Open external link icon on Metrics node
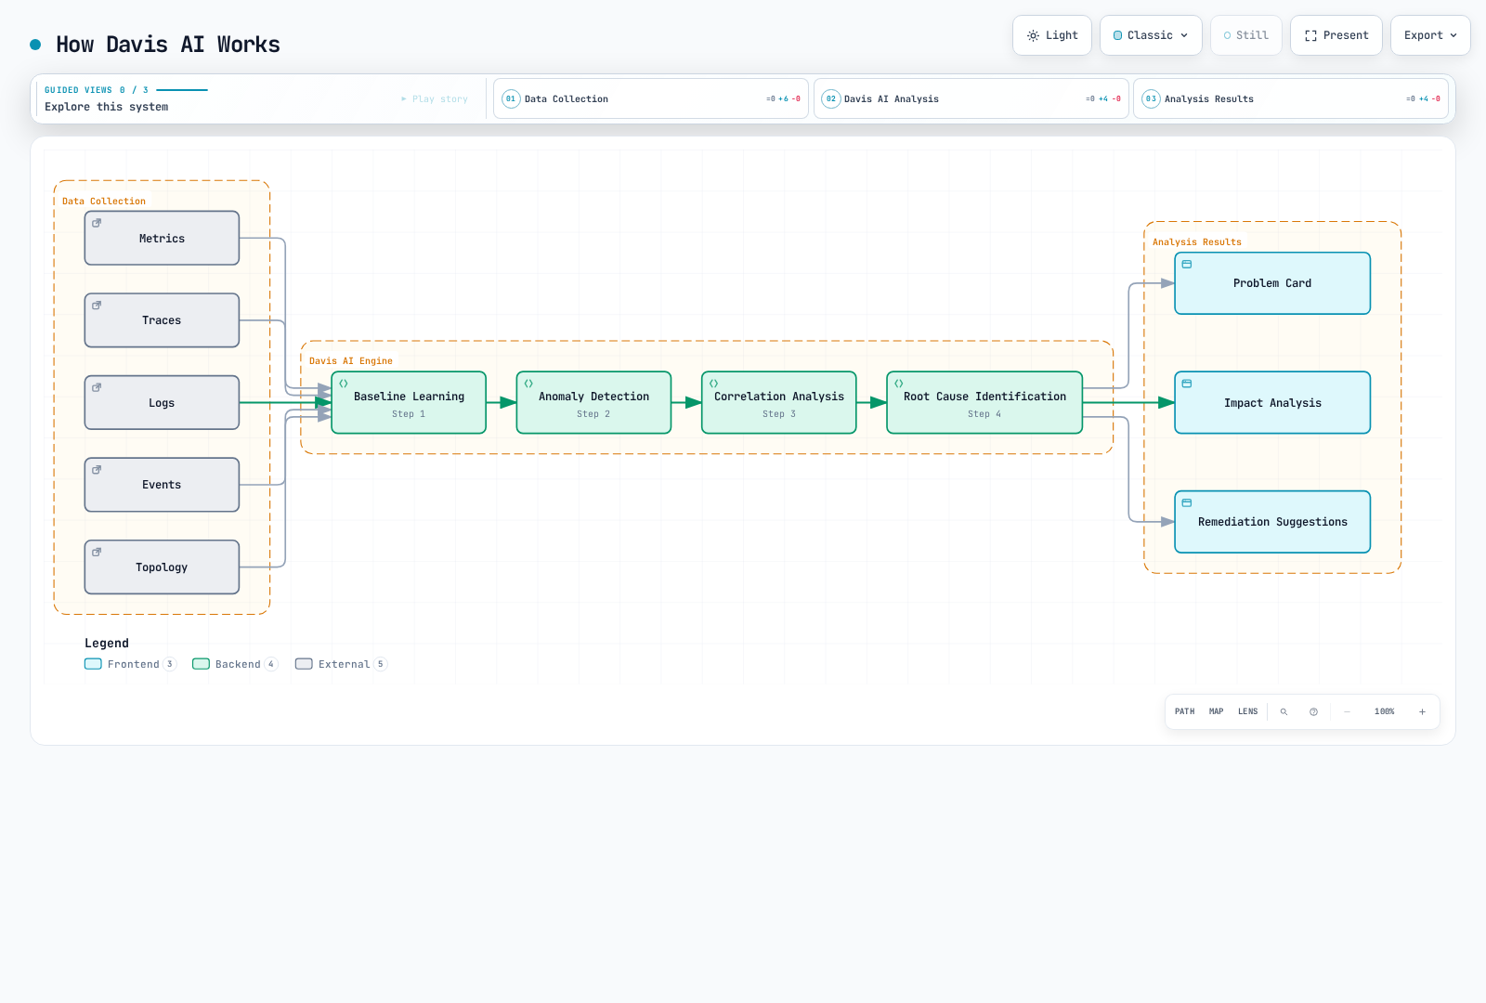This screenshot has height=1003, width=1486. (x=97, y=223)
